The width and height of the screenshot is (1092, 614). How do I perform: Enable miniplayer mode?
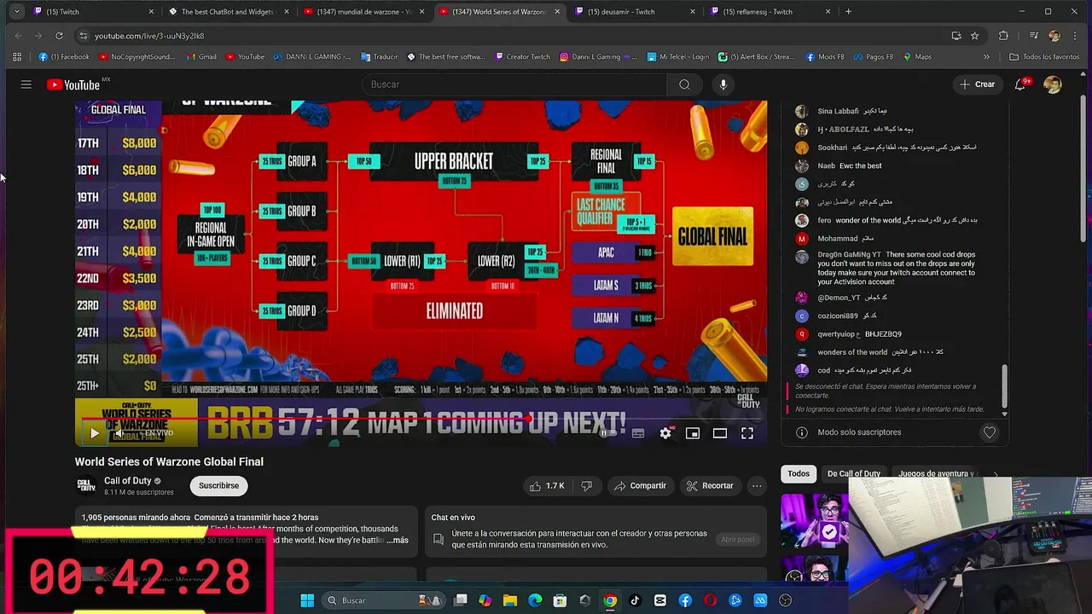pos(693,433)
